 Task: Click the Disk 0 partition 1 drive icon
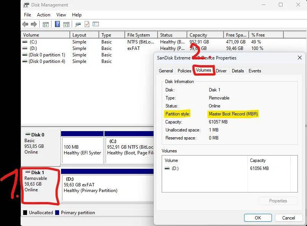point(25,55)
